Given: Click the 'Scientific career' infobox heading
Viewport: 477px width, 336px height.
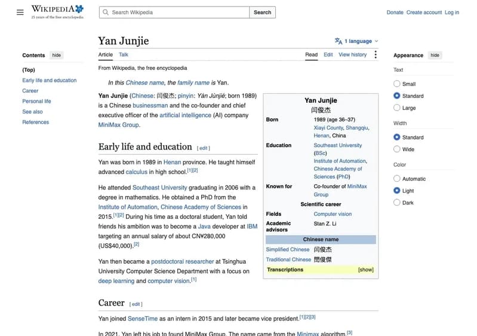Looking at the screenshot, I should pyautogui.click(x=321, y=204).
